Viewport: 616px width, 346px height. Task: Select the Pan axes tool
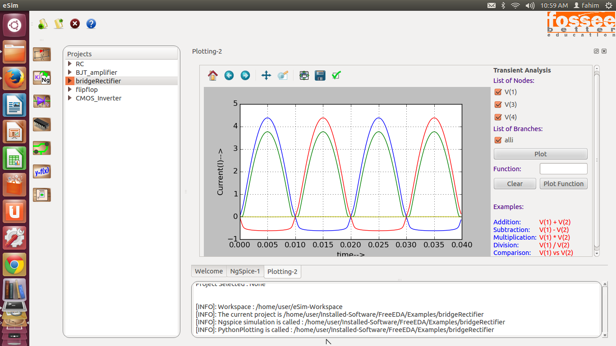click(266, 76)
